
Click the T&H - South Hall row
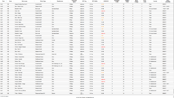tap(87, 73)
